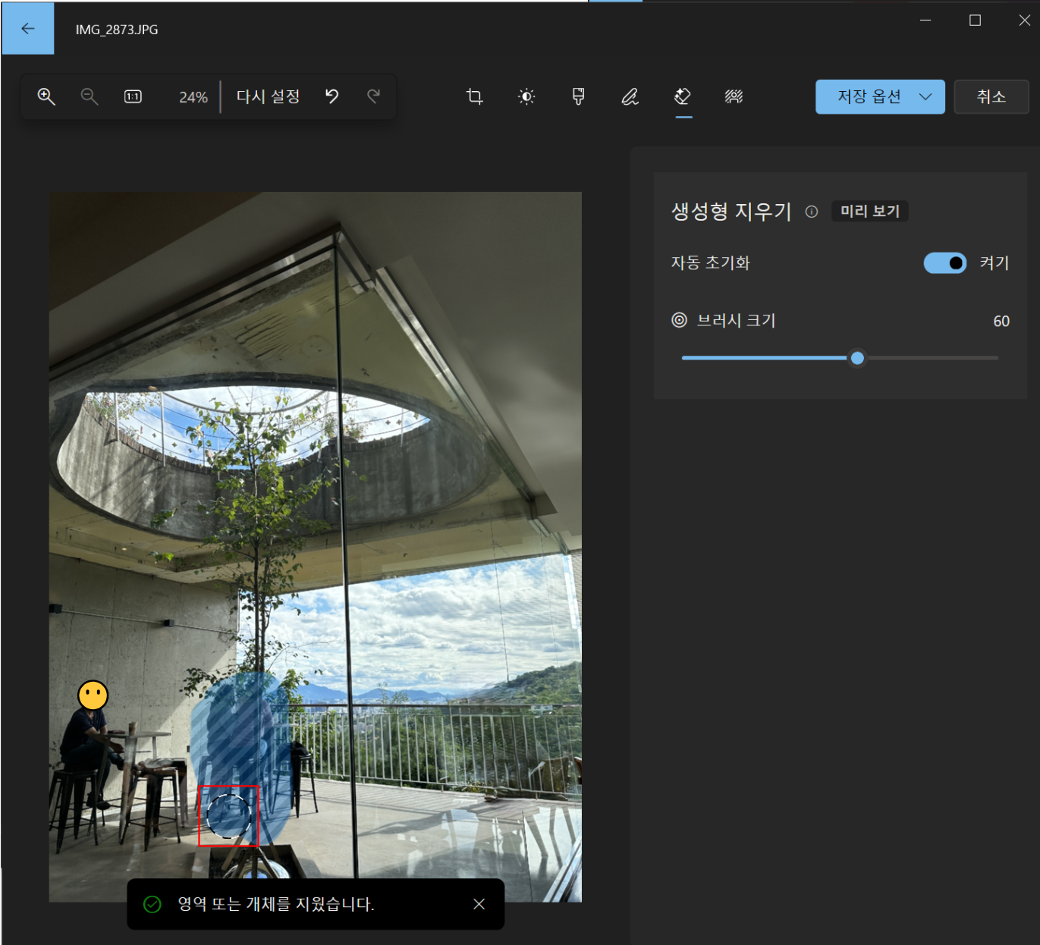Open the Filter tool
1040x945 pixels.
(578, 96)
